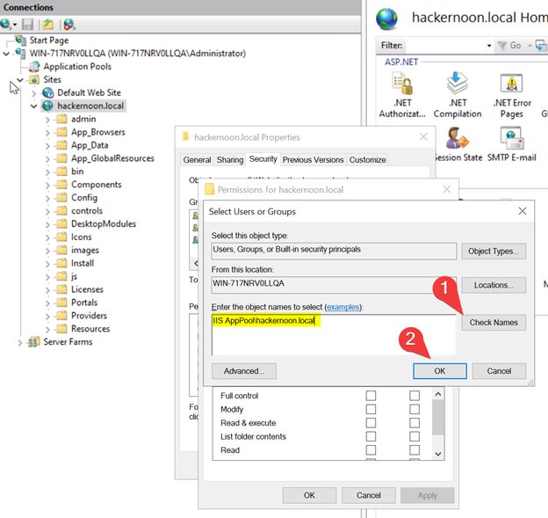Collapse the WIN-717NRV0LLQA server node
Image resolution: width=548 pixels, height=518 pixels.
coord(6,54)
